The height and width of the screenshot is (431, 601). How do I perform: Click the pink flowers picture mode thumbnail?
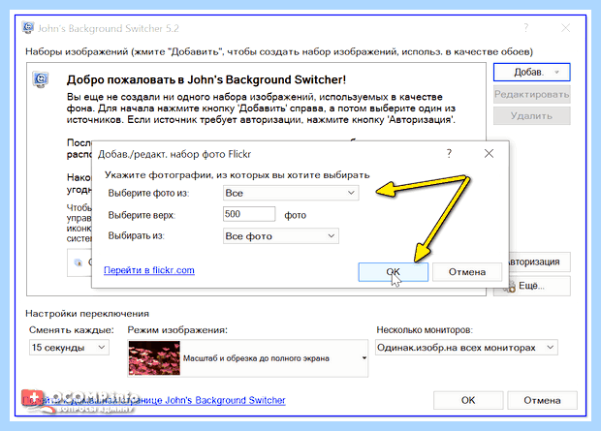[154, 357]
